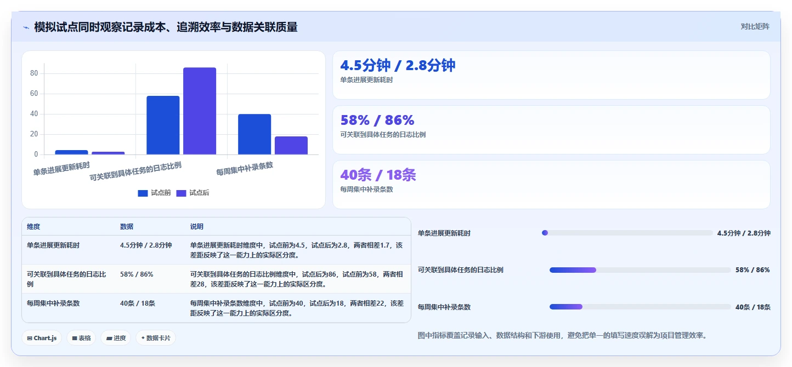This screenshot has width=792, height=367.
Task: Click the 40条 / 18条 data card
Action: [551, 185]
